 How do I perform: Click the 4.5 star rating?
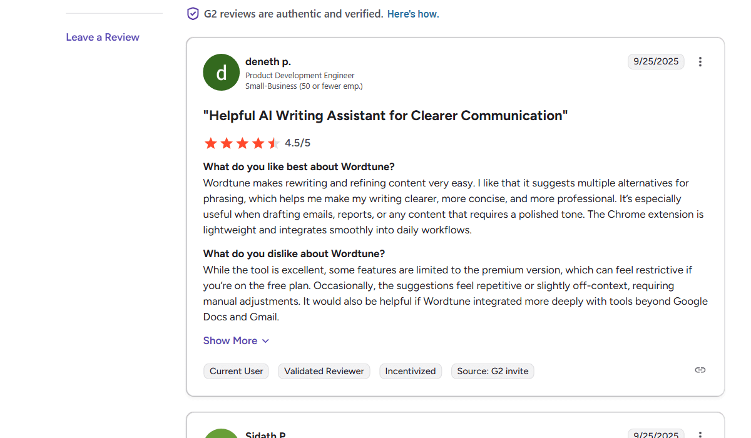coord(242,143)
